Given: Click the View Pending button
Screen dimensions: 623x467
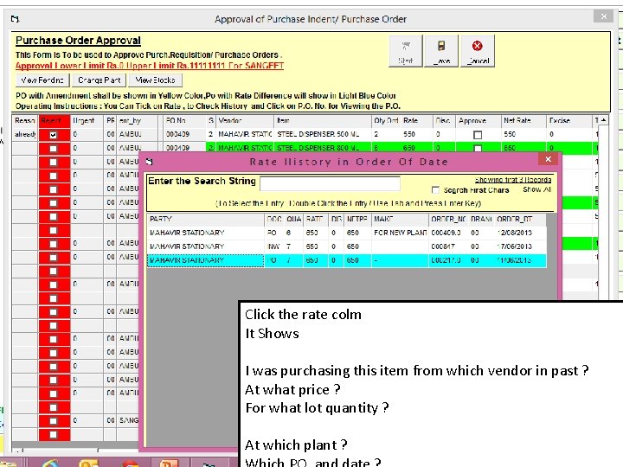Looking at the screenshot, I should point(42,80).
